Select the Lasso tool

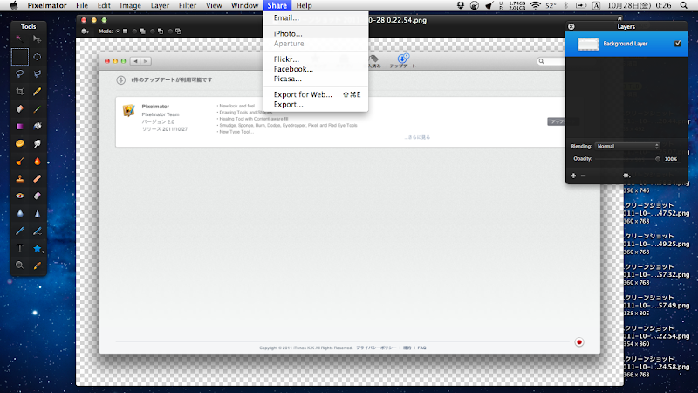click(19, 74)
